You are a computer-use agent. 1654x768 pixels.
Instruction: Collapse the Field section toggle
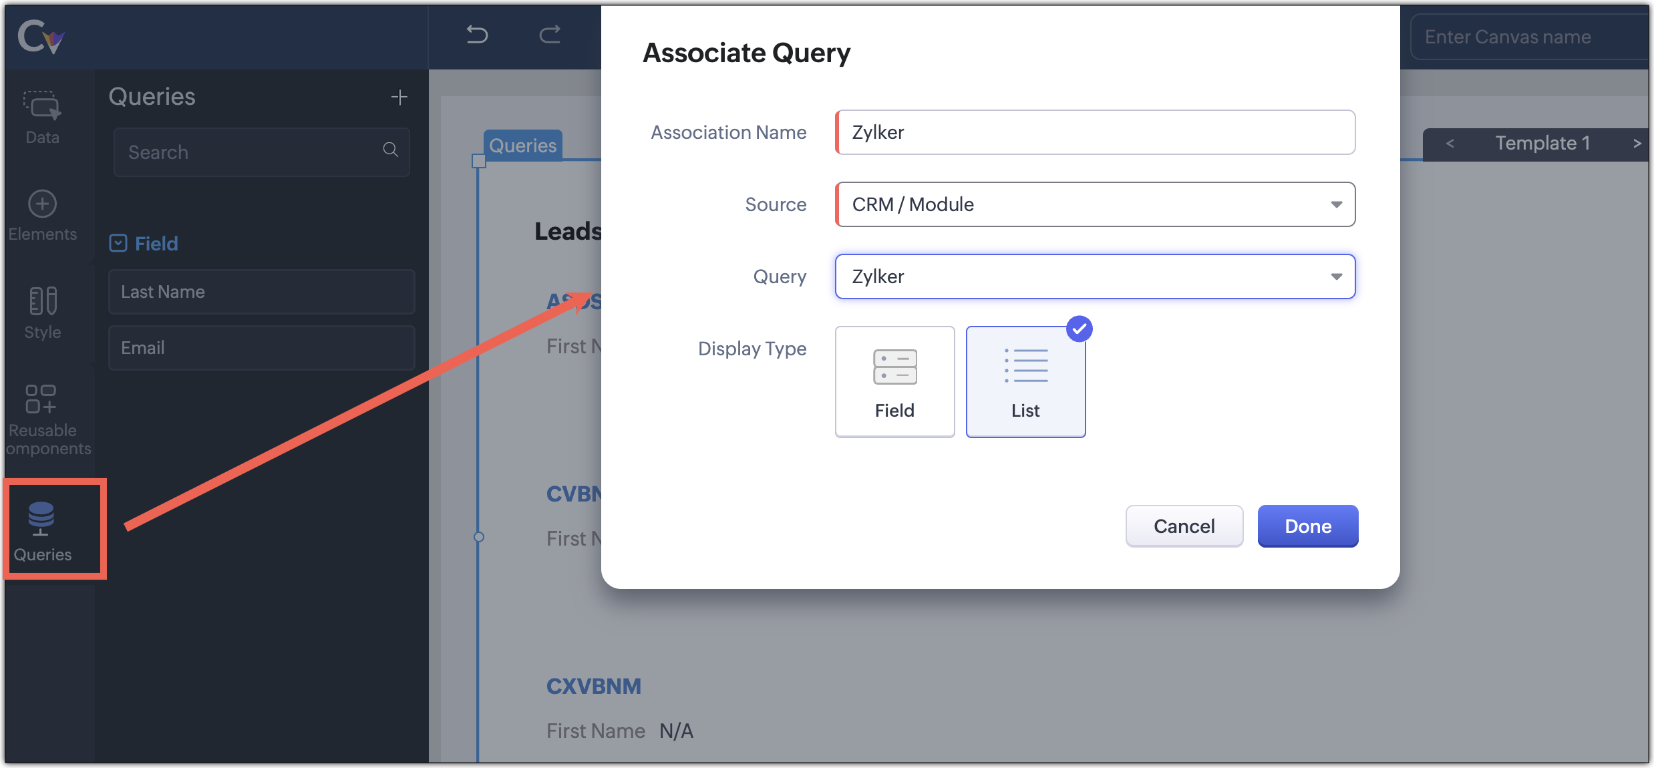(x=118, y=243)
